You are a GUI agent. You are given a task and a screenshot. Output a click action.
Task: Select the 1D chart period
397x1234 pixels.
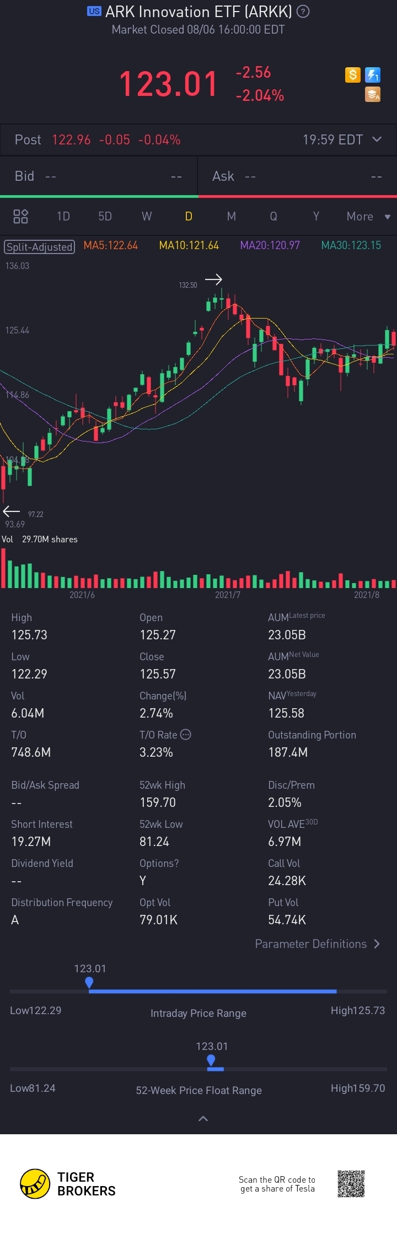click(63, 216)
